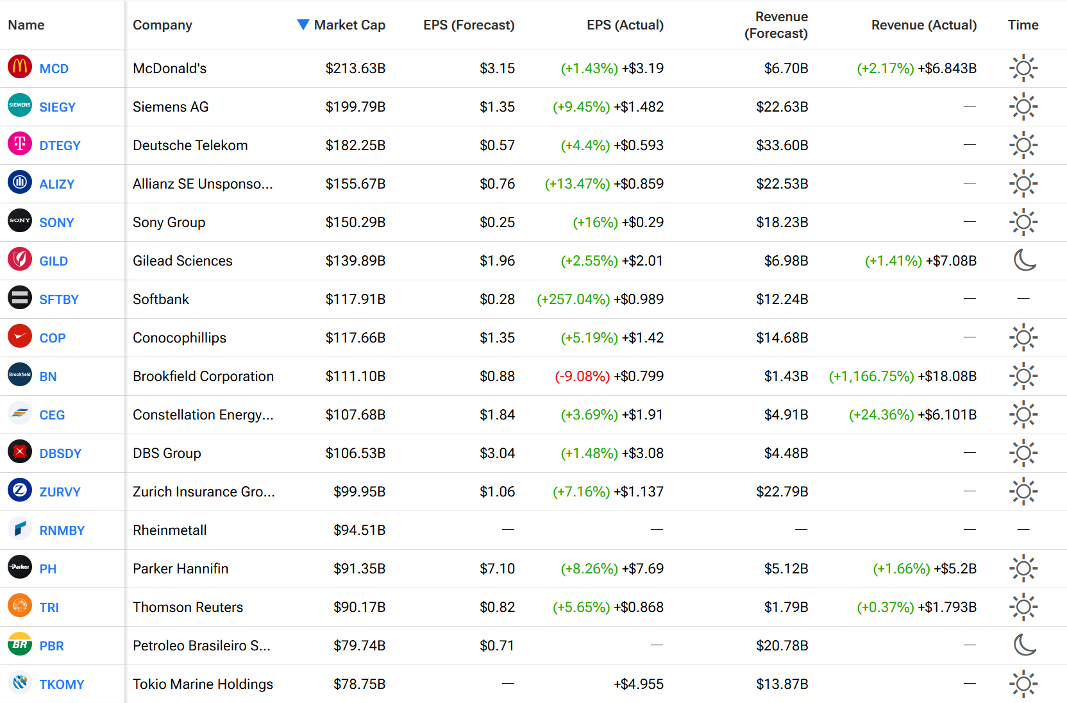Open the SFTBY ticker link
This screenshot has width=1067, height=703.
pos(58,300)
